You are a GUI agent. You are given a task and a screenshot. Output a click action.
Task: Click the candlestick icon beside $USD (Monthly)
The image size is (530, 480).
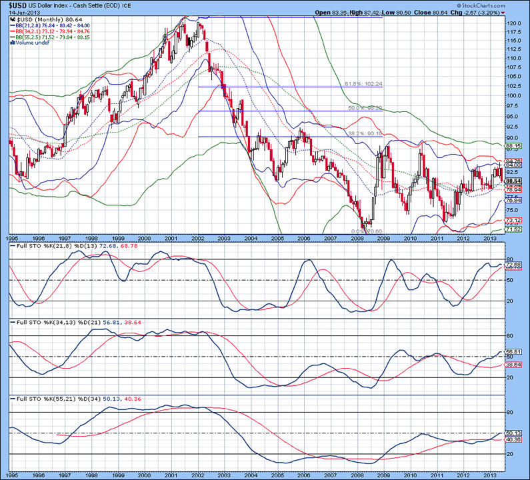pos(13,20)
